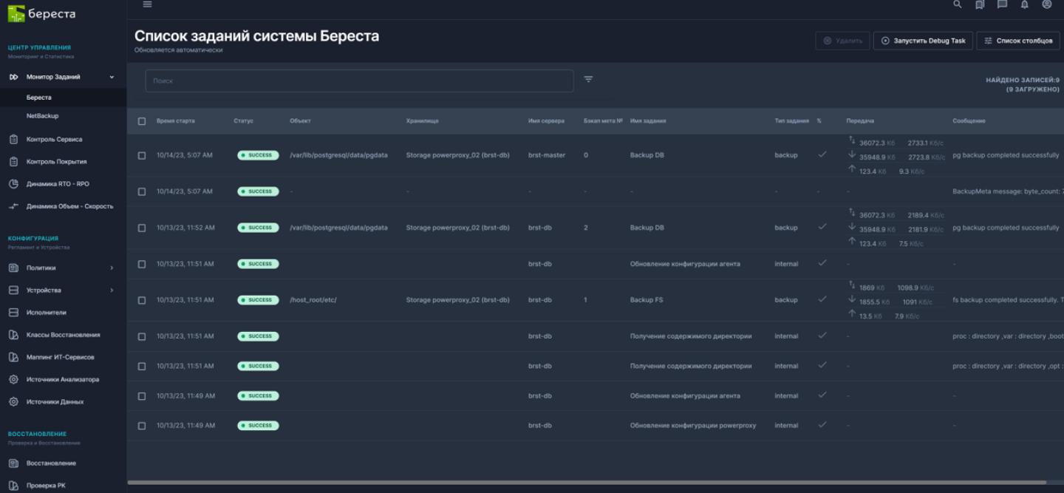
Task: Open the search magnifier in top bar
Action: click(958, 4)
